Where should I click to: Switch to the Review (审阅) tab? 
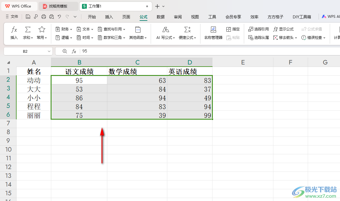[178, 17]
